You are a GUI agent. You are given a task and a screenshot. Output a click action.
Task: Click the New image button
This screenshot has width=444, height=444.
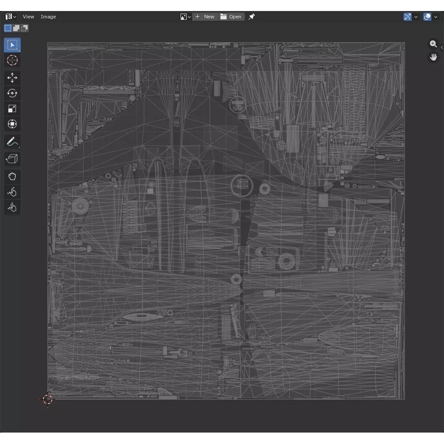click(205, 17)
